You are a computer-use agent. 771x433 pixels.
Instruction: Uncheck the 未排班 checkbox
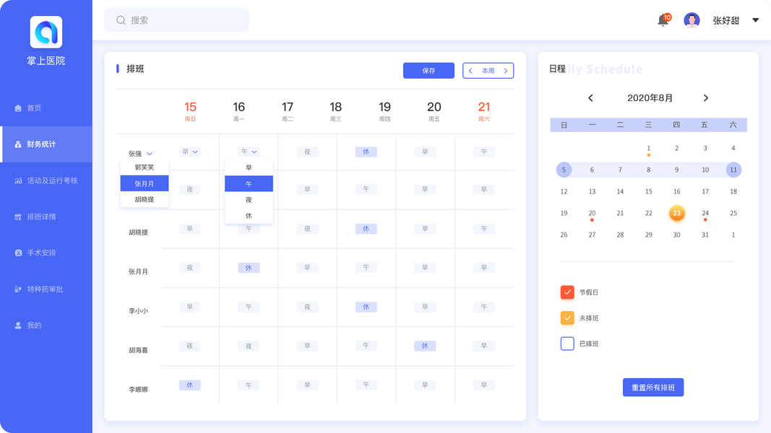coord(567,318)
